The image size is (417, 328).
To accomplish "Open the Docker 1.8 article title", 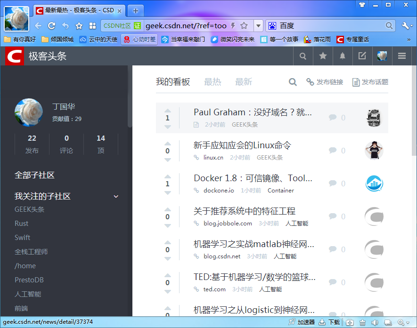I will pyautogui.click(x=253, y=178).
